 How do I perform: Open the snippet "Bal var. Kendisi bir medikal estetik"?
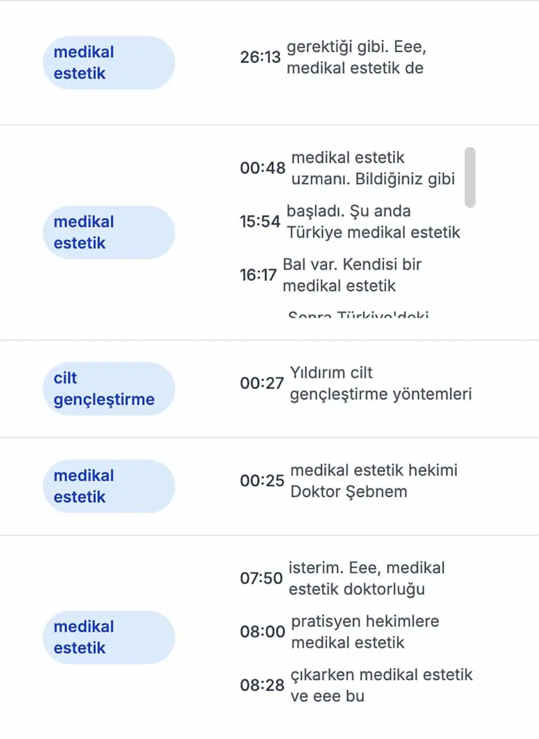(x=351, y=275)
